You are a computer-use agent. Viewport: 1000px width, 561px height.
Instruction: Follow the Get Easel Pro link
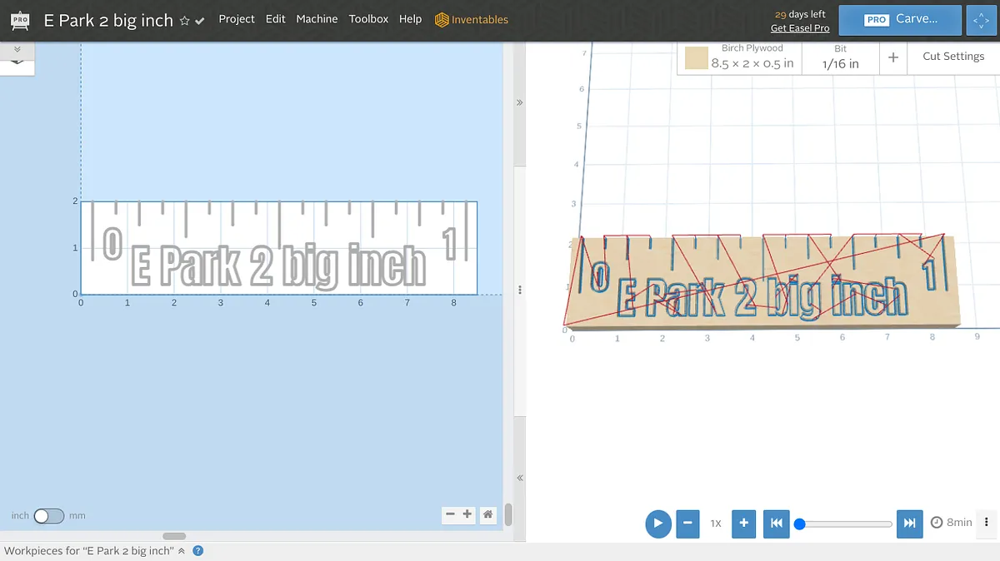pyautogui.click(x=799, y=28)
